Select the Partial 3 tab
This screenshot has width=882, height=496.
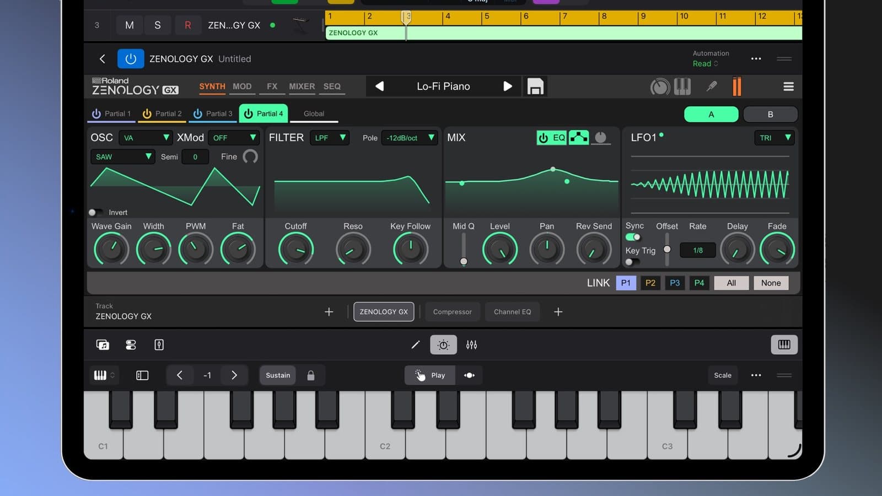tap(213, 114)
